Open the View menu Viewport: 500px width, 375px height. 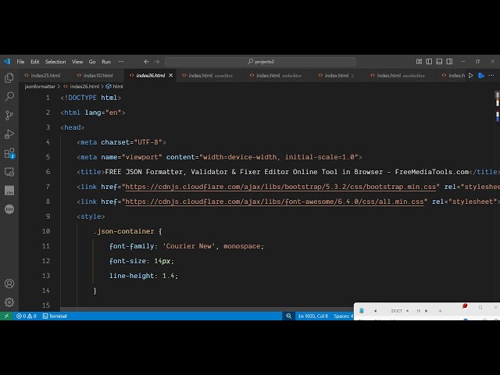tap(77, 62)
